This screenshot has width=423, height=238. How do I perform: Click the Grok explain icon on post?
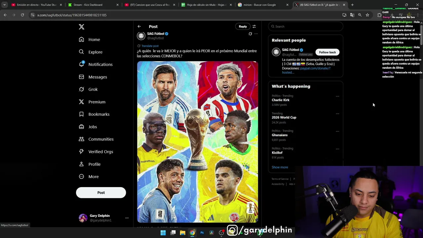pos(250,34)
